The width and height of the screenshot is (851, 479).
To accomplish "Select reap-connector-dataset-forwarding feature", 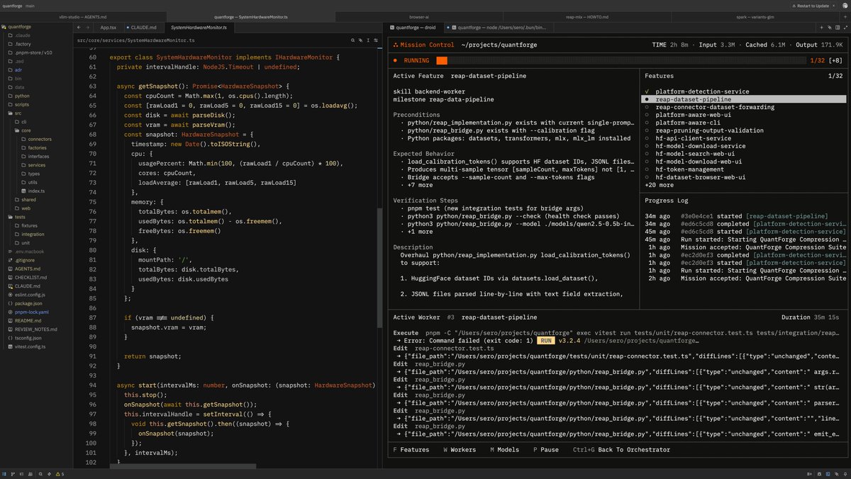I will click(715, 107).
